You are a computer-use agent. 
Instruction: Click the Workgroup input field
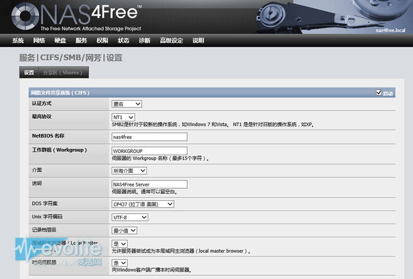click(150, 151)
